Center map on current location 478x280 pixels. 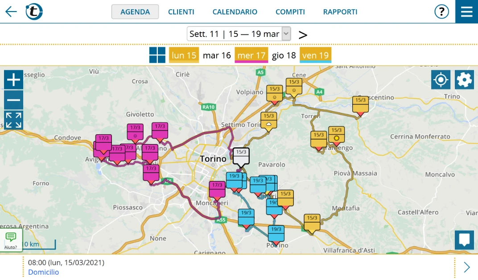pyautogui.click(x=441, y=80)
